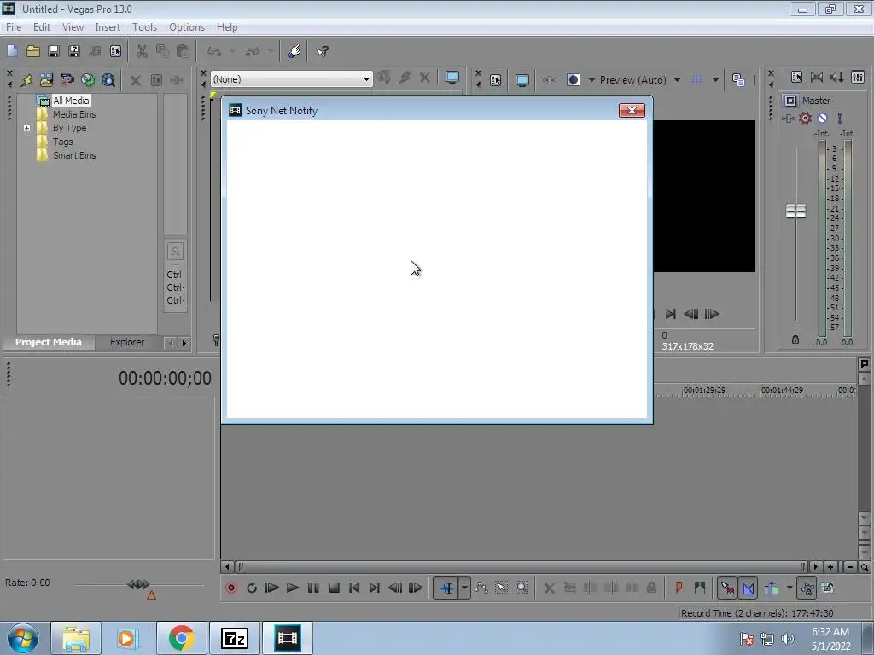This screenshot has width=874, height=655.
Task: Toggle Ignore Event Grouping button
Action: 828,588
